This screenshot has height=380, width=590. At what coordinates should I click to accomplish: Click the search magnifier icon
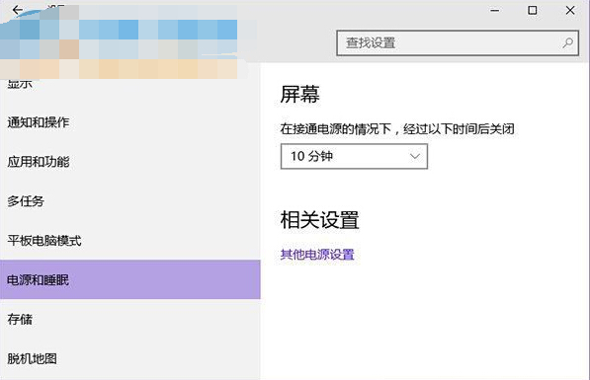pos(568,42)
